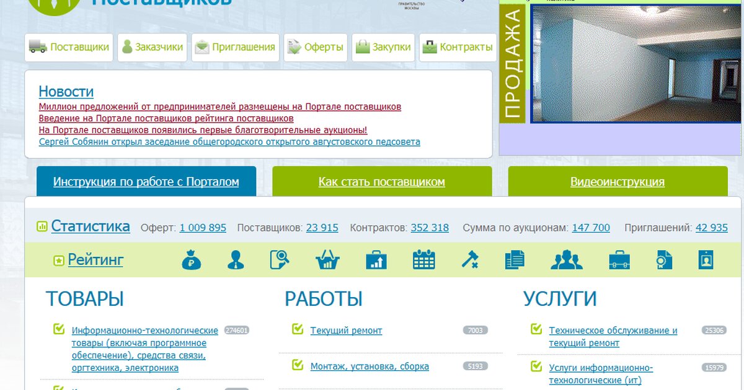744x390 pixels.
Task: Click the ruble money bag rating icon
Action: pyautogui.click(x=192, y=259)
